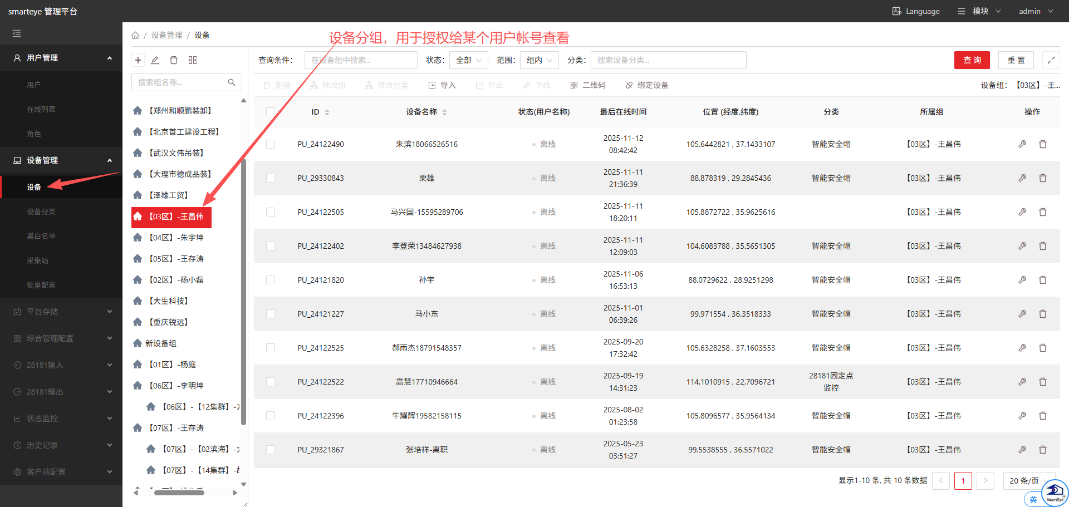The width and height of the screenshot is (1069, 507).
Task: Open the 范围 dropdown showing 组内
Action: [x=539, y=60]
